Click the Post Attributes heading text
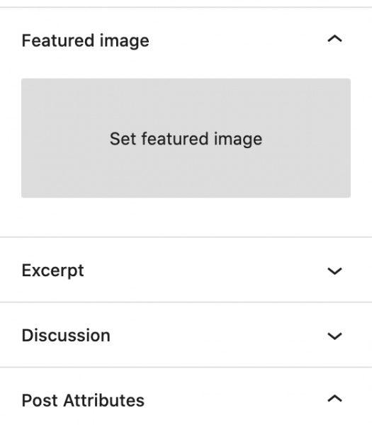372x425 pixels. pyautogui.click(x=83, y=400)
